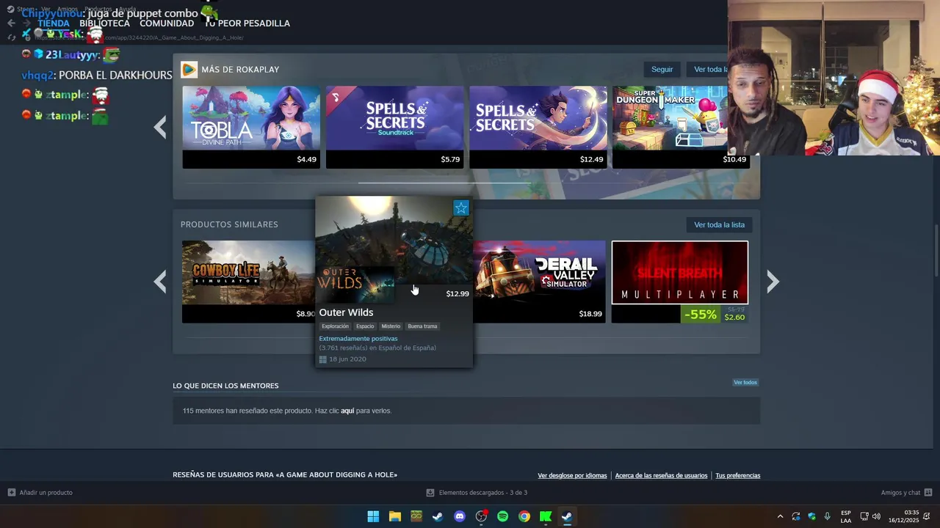Open the Discord taskbar icon
Image resolution: width=940 pixels, height=528 pixels.
tap(460, 516)
